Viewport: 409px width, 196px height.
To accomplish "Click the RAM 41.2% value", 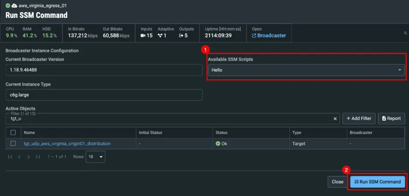I will point(30,36).
